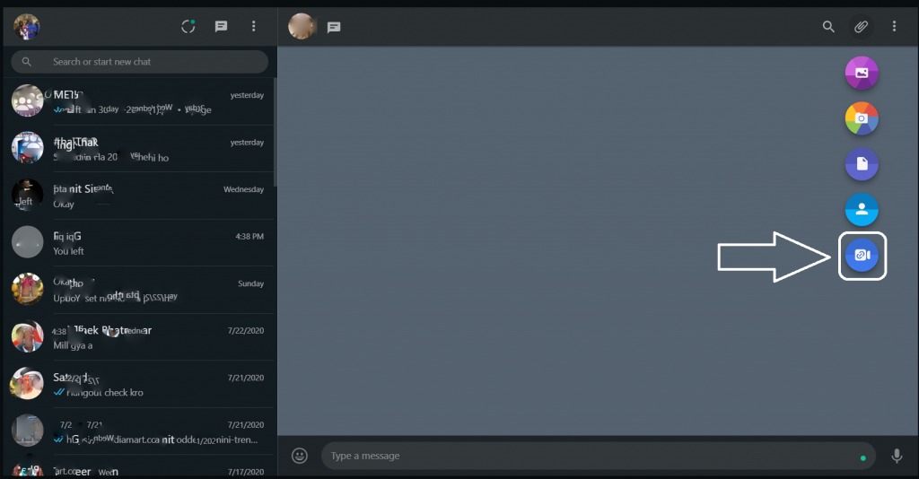This screenshot has width=919, height=479.
Task: Focus the 'Search or start new chat' field
Action: [139, 62]
